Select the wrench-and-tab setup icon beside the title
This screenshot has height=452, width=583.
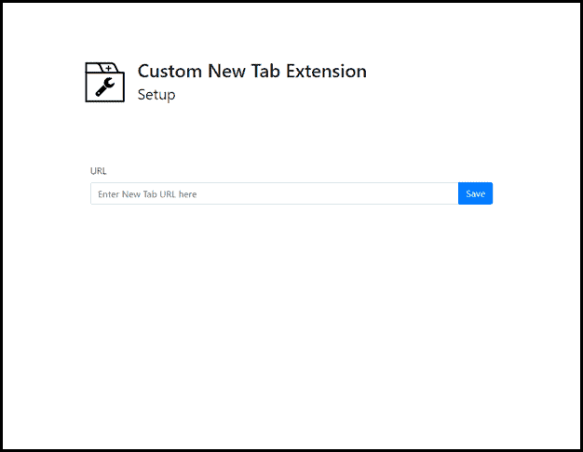coord(104,82)
